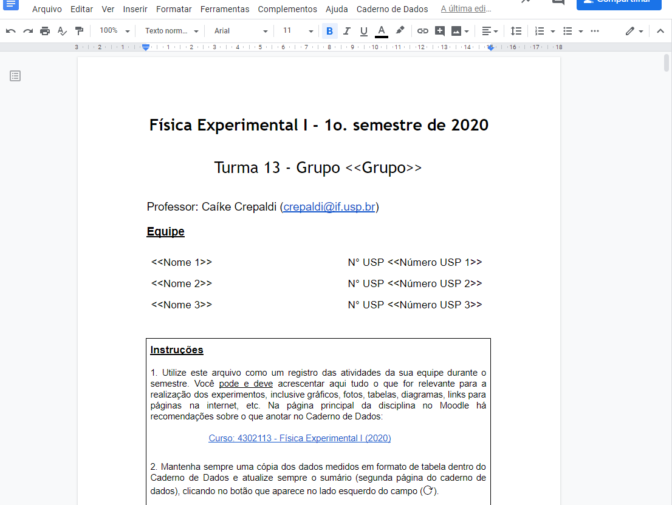Click the 'N° USP <<Número USP 2>>' text
672x505 pixels.
tap(415, 283)
